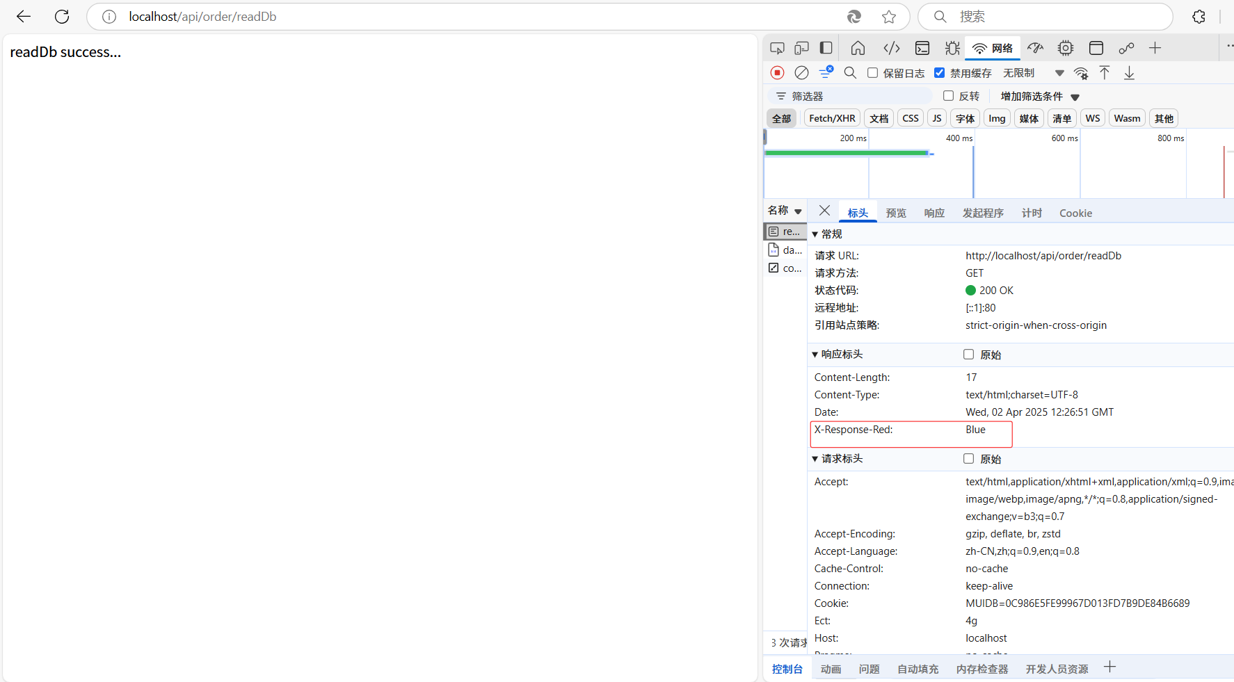Viewport: 1234px width, 682px height.
Task: Click the browser page refresh icon
Action: pyautogui.click(x=62, y=17)
